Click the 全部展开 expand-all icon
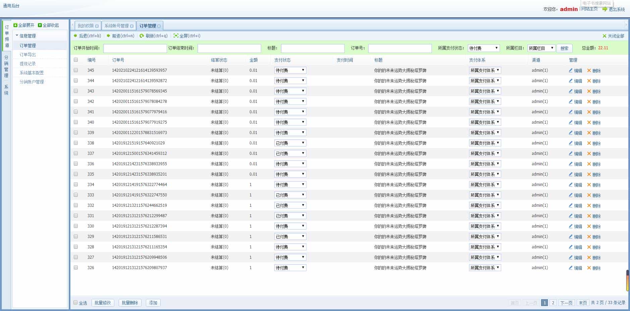Screen dimensions: 630x311 pyautogui.click(x=15, y=25)
